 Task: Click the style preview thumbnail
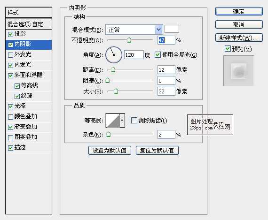pyautogui.click(x=238, y=71)
